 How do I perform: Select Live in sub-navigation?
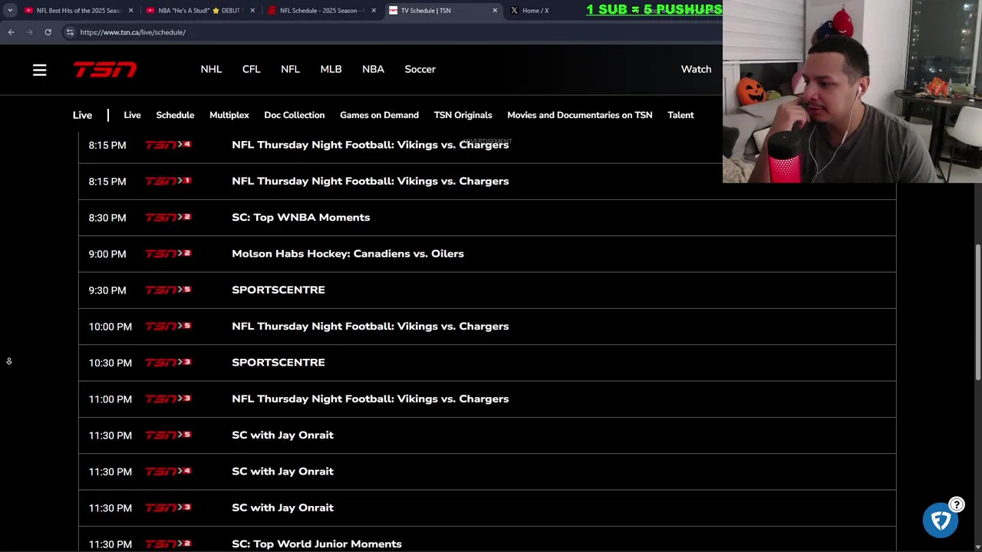coord(132,115)
